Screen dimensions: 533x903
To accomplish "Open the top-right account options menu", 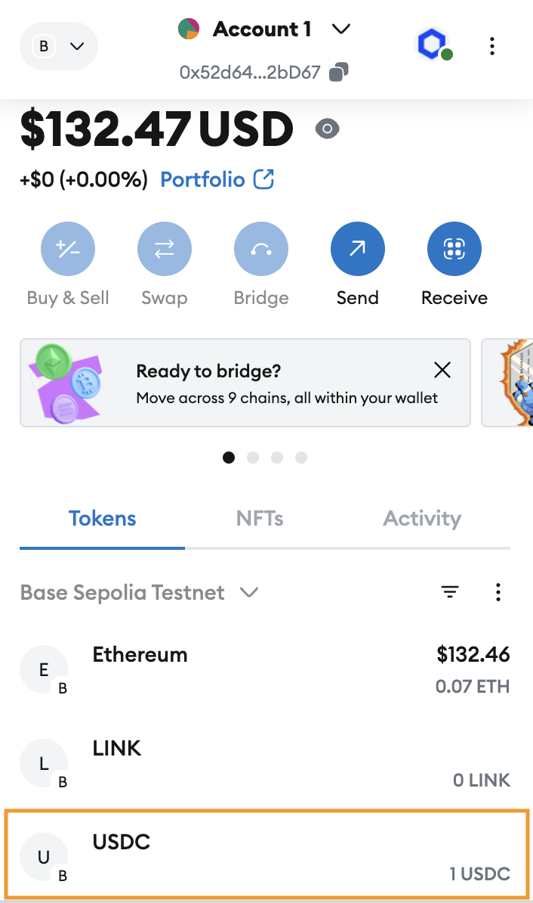I will tap(491, 46).
